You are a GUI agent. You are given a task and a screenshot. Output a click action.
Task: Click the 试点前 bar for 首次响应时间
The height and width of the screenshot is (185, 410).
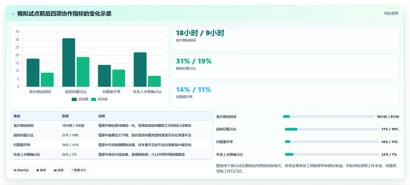[33, 73]
